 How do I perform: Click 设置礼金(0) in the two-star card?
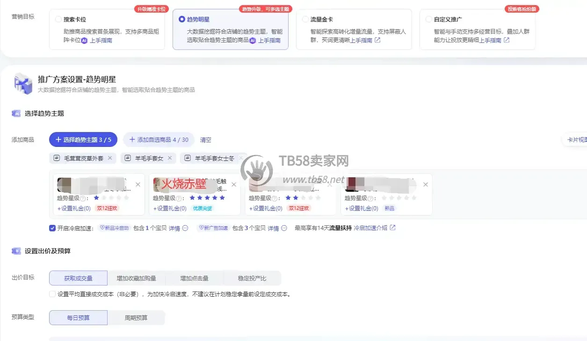click(x=266, y=209)
